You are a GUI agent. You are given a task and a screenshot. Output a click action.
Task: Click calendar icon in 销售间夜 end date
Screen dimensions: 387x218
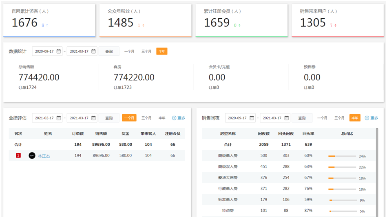[286, 118]
